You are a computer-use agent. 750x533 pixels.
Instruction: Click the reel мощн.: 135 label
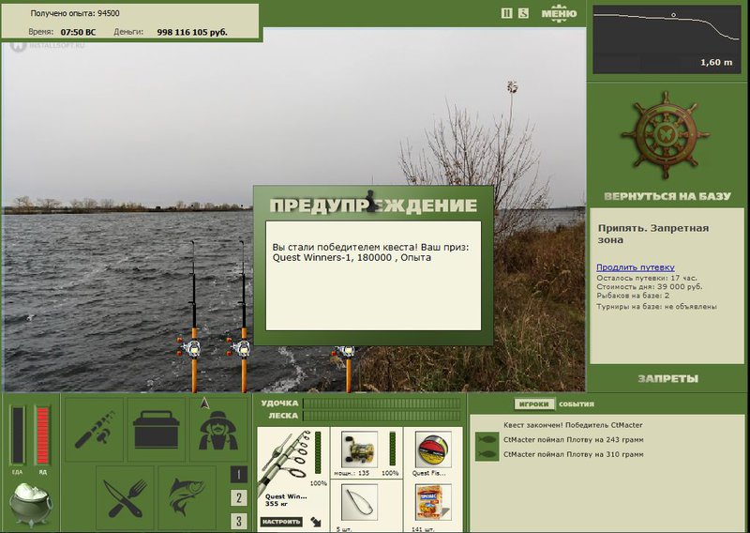pyautogui.click(x=352, y=473)
